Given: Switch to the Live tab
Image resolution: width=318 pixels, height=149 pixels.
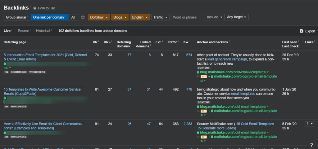Looking at the screenshot, I should (7, 31).
